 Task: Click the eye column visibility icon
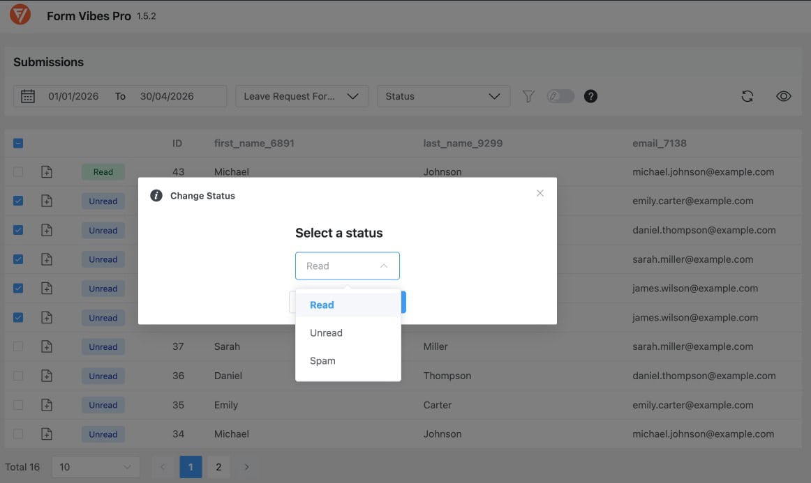tap(784, 96)
